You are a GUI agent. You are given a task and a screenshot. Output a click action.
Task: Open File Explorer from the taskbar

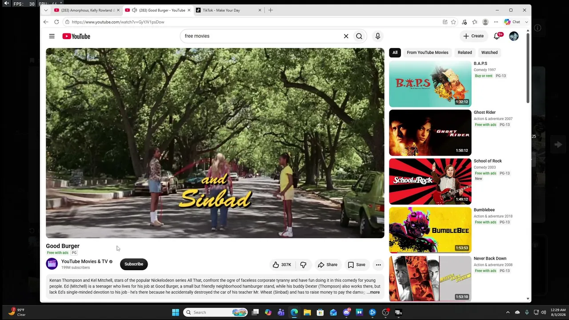pos(307,312)
